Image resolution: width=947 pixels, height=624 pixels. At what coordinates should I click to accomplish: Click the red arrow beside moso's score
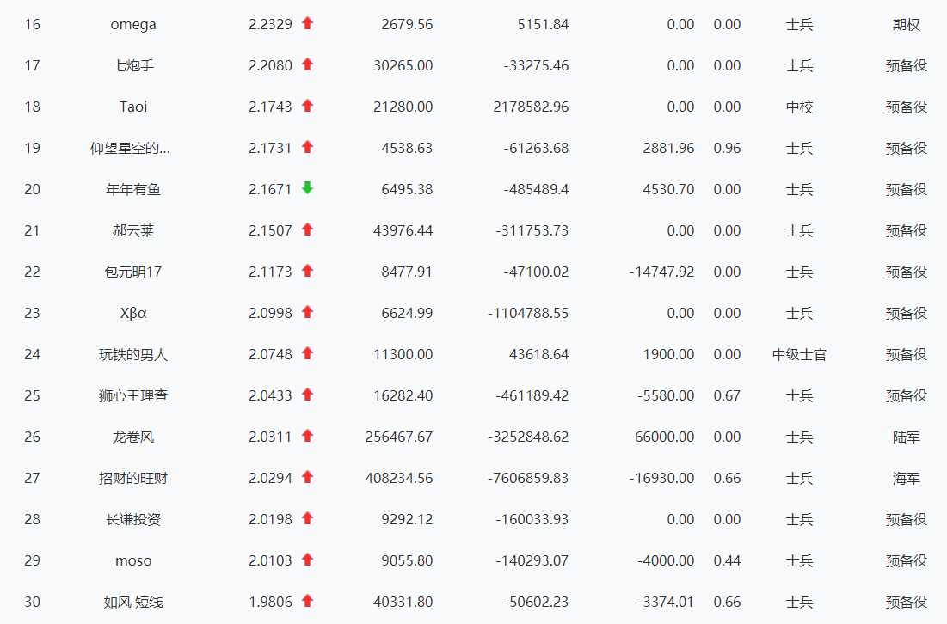(x=307, y=560)
